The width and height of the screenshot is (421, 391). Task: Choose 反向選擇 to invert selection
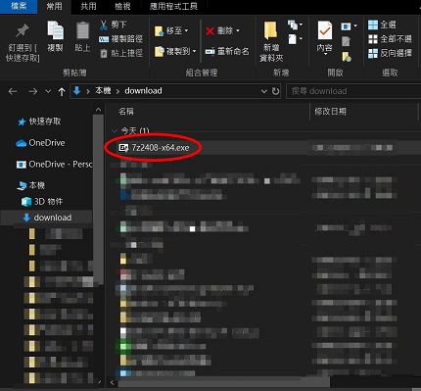coord(390,53)
